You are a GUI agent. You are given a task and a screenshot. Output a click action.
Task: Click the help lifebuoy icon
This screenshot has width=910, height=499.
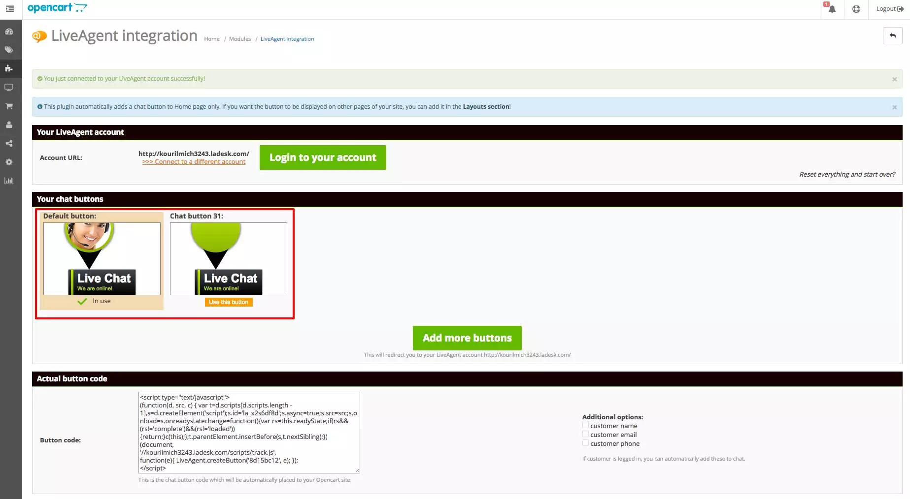(856, 9)
